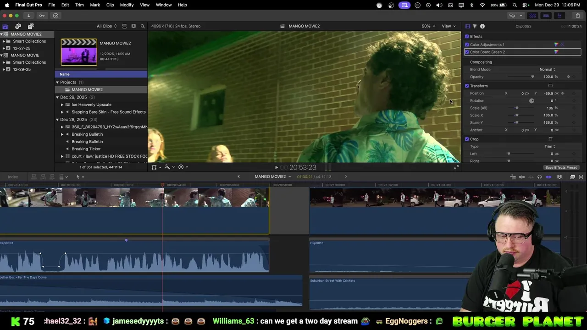Click the Share export icon
Screen dimensions: 587x330
577,16
